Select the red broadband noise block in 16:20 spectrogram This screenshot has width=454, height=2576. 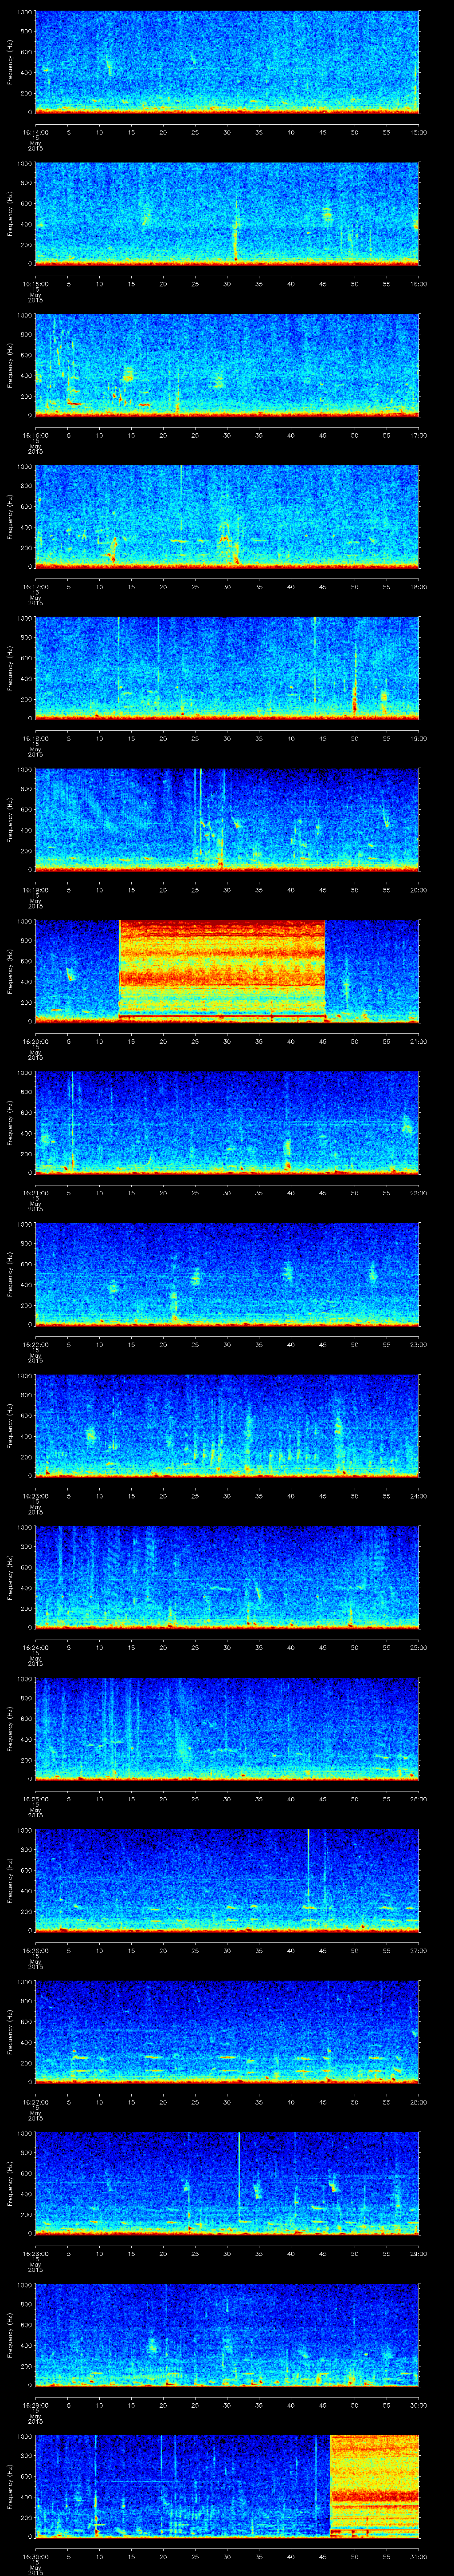(x=222, y=970)
